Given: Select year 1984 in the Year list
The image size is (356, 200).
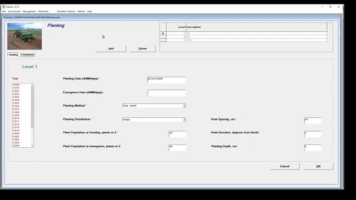Looking at the screenshot, I should 16,146.
